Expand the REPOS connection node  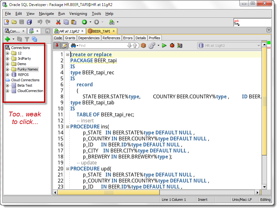pyautogui.click(x=7, y=75)
